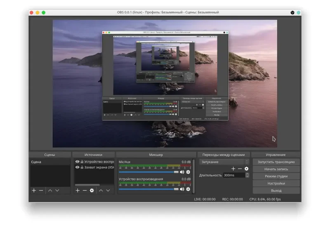Image resolution: width=330 pixels, height=225 pixels.
Task: Click Начать запись button
Action: click(276, 169)
